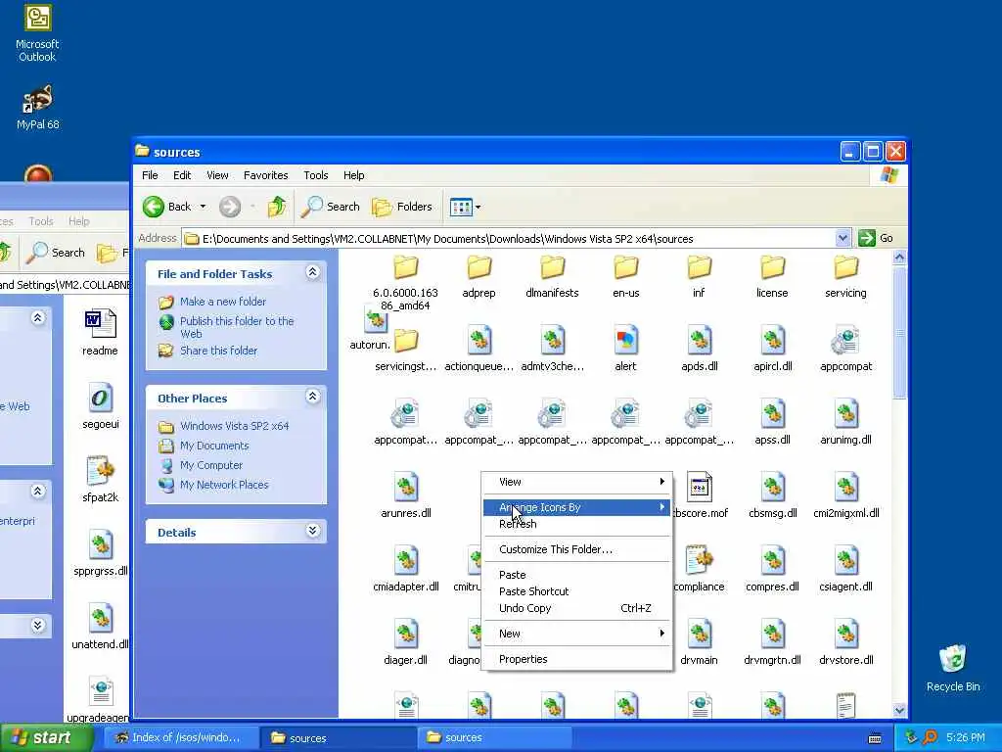This screenshot has width=1002, height=752.
Task: Collapse Other Places panel
Action: 312,397
